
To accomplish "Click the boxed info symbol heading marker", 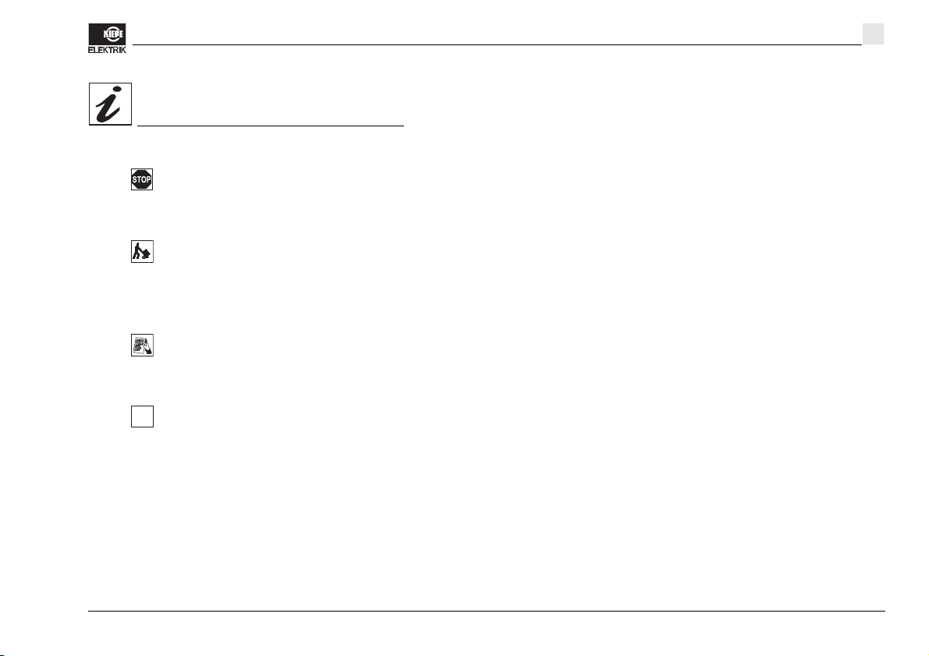I will click(x=110, y=104).
